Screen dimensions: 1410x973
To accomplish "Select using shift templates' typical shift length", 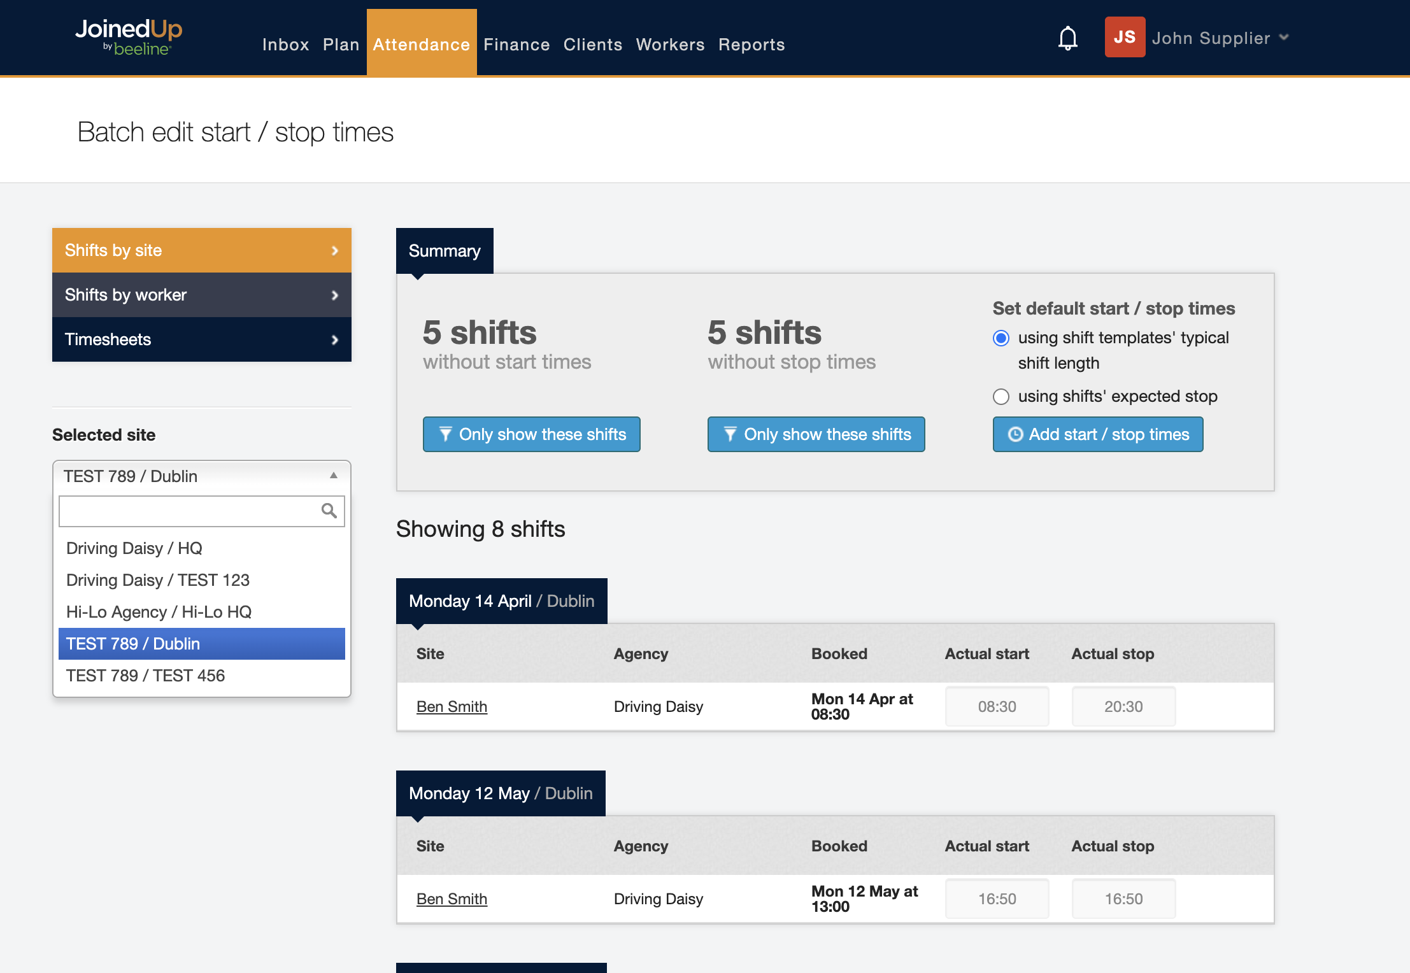I will click(x=1001, y=338).
